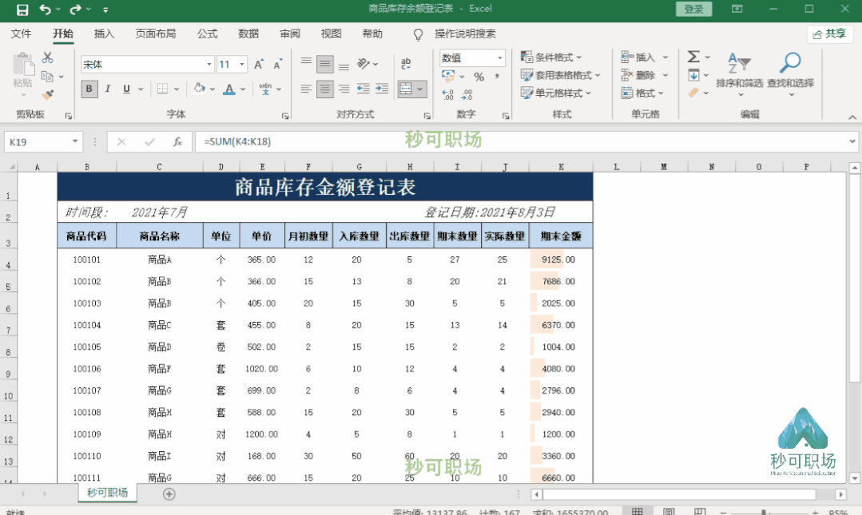Switch to page layout view in status bar
Image resolution: width=862 pixels, height=515 pixels.
click(x=669, y=512)
